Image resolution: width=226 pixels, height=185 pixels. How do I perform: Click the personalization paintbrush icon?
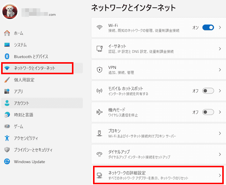(7, 80)
